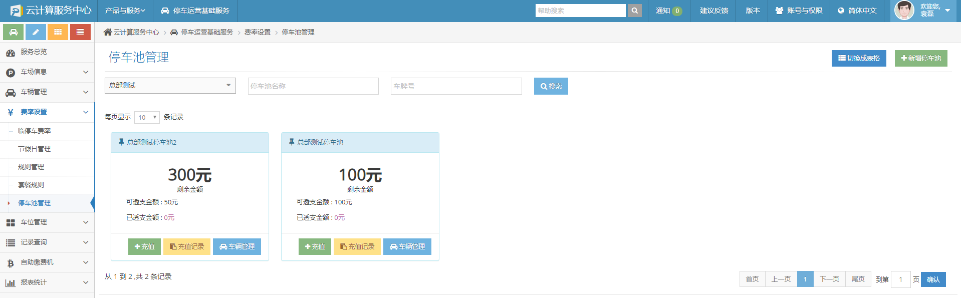Open the records-per-page dropdown showing 10
The height and width of the screenshot is (298, 961).
(147, 117)
